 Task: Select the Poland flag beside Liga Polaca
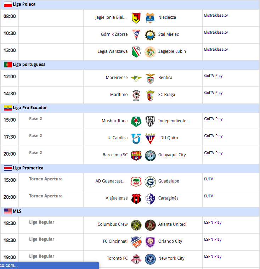(x=8, y=4)
